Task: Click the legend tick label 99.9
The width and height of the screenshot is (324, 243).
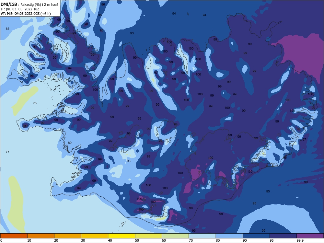Action: pyautogui.click(x=300, y=240)
